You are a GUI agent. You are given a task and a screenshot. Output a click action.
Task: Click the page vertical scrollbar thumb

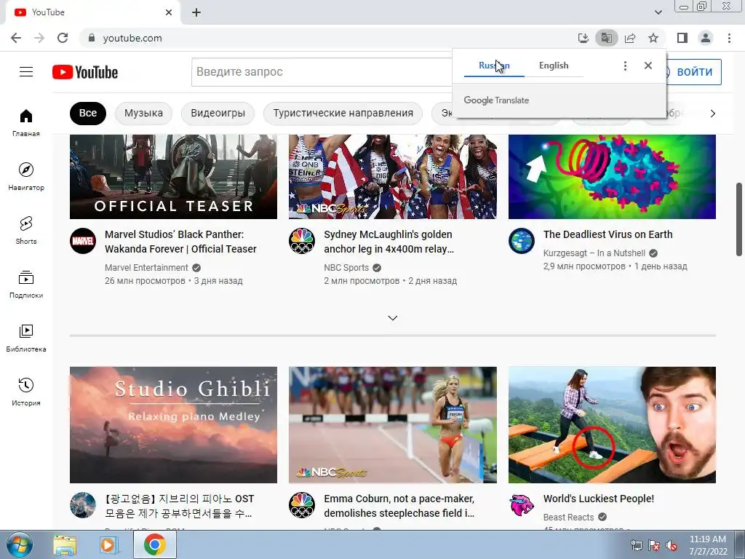[x=739, y=220]
